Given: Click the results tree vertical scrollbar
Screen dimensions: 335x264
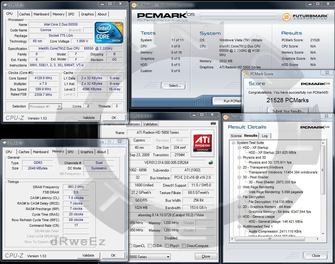Looking at the screenshot, I should tap(323, 170).
